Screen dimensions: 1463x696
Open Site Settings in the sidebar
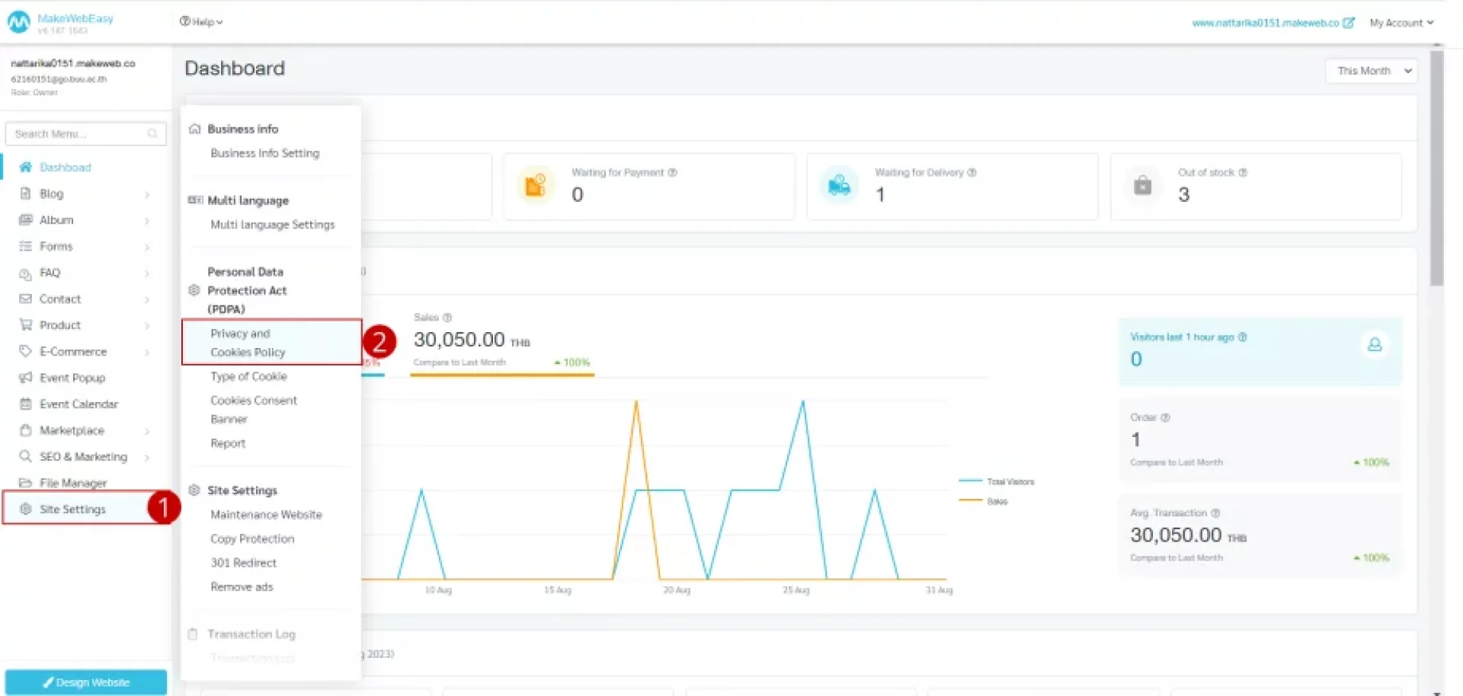(72, 509)
